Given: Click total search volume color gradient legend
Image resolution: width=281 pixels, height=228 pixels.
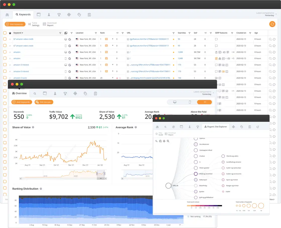Looking at the screenshot, I should [204, 206].
